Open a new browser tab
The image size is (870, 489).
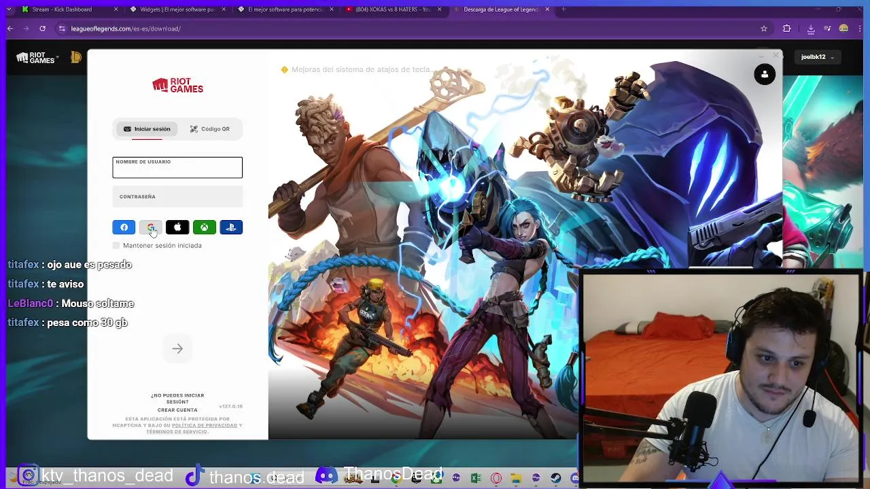[x=563, y=10]
